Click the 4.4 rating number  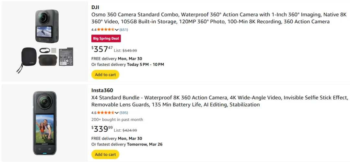point(94,30)
